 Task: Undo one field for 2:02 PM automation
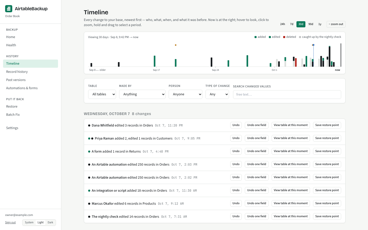pyautogui.click(x=257, y=177)
